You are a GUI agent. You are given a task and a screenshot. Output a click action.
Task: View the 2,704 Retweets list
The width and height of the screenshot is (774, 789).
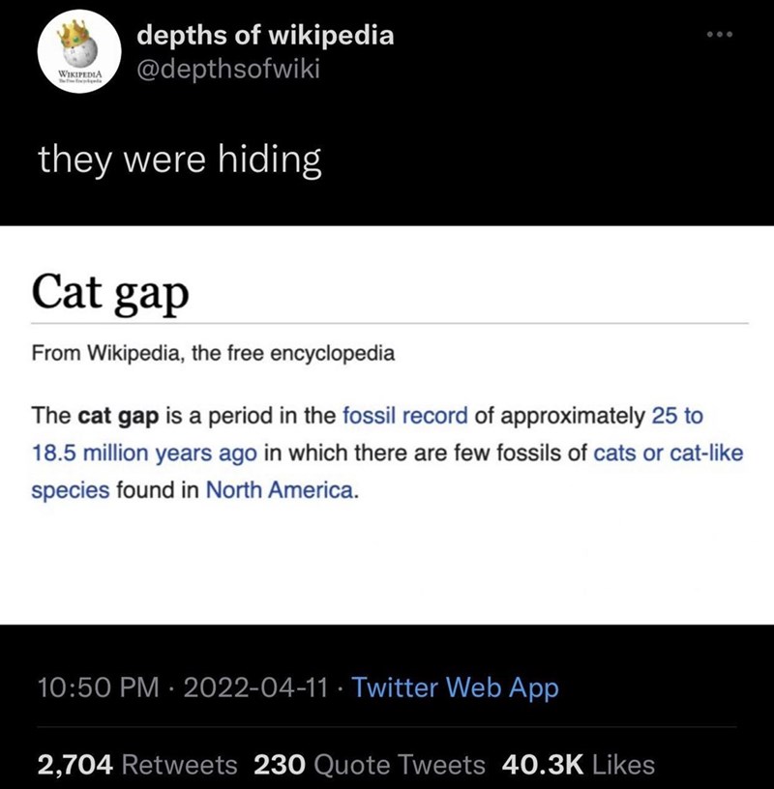coord(136,765)
